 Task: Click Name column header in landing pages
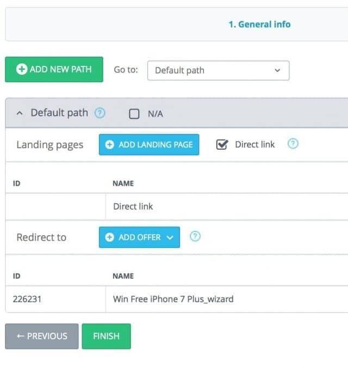[123, 183]
